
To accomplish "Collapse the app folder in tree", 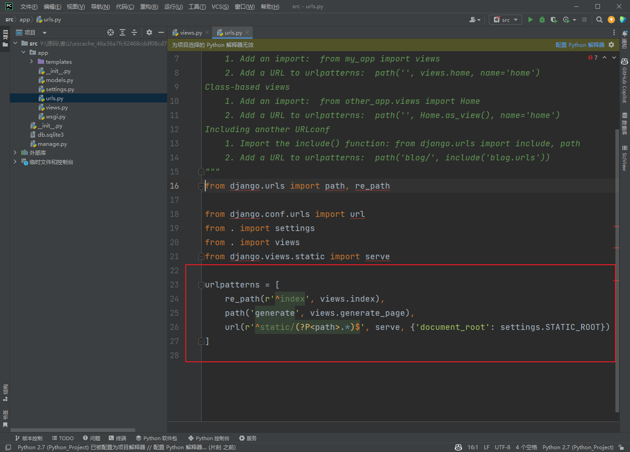I will coord(24,52).
